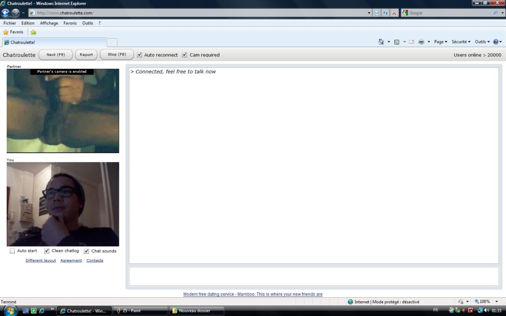The image size is (506, 316).
Task: Click the RSS feeds icon
Action: pyautogui.click(x=397, y=42)
